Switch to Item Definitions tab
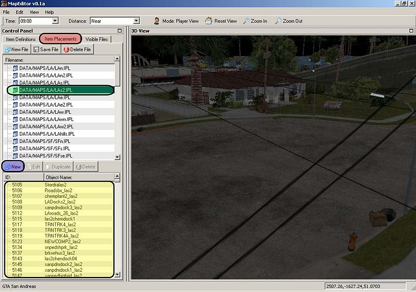The width and height of the screenshot is (416, 292). tap(21, 39)
